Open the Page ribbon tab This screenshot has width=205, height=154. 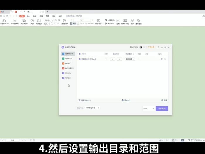coord(47,16)
